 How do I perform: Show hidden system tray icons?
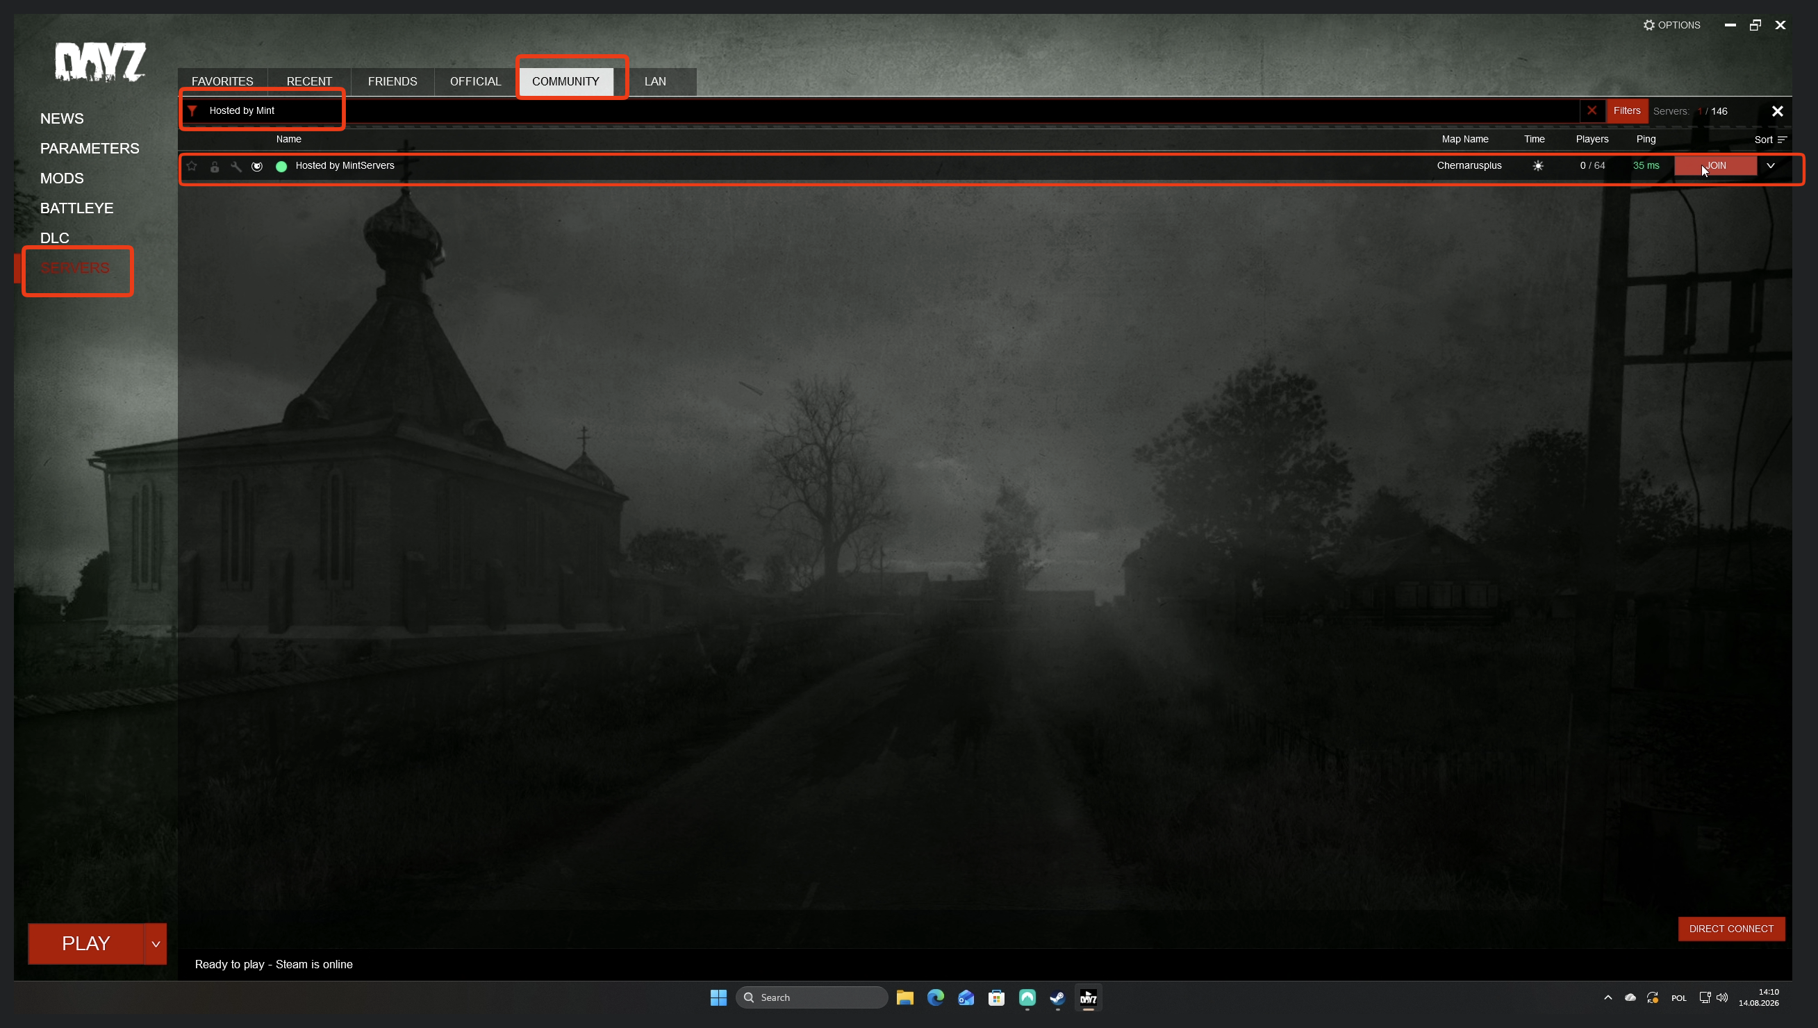pos(1608,997)
